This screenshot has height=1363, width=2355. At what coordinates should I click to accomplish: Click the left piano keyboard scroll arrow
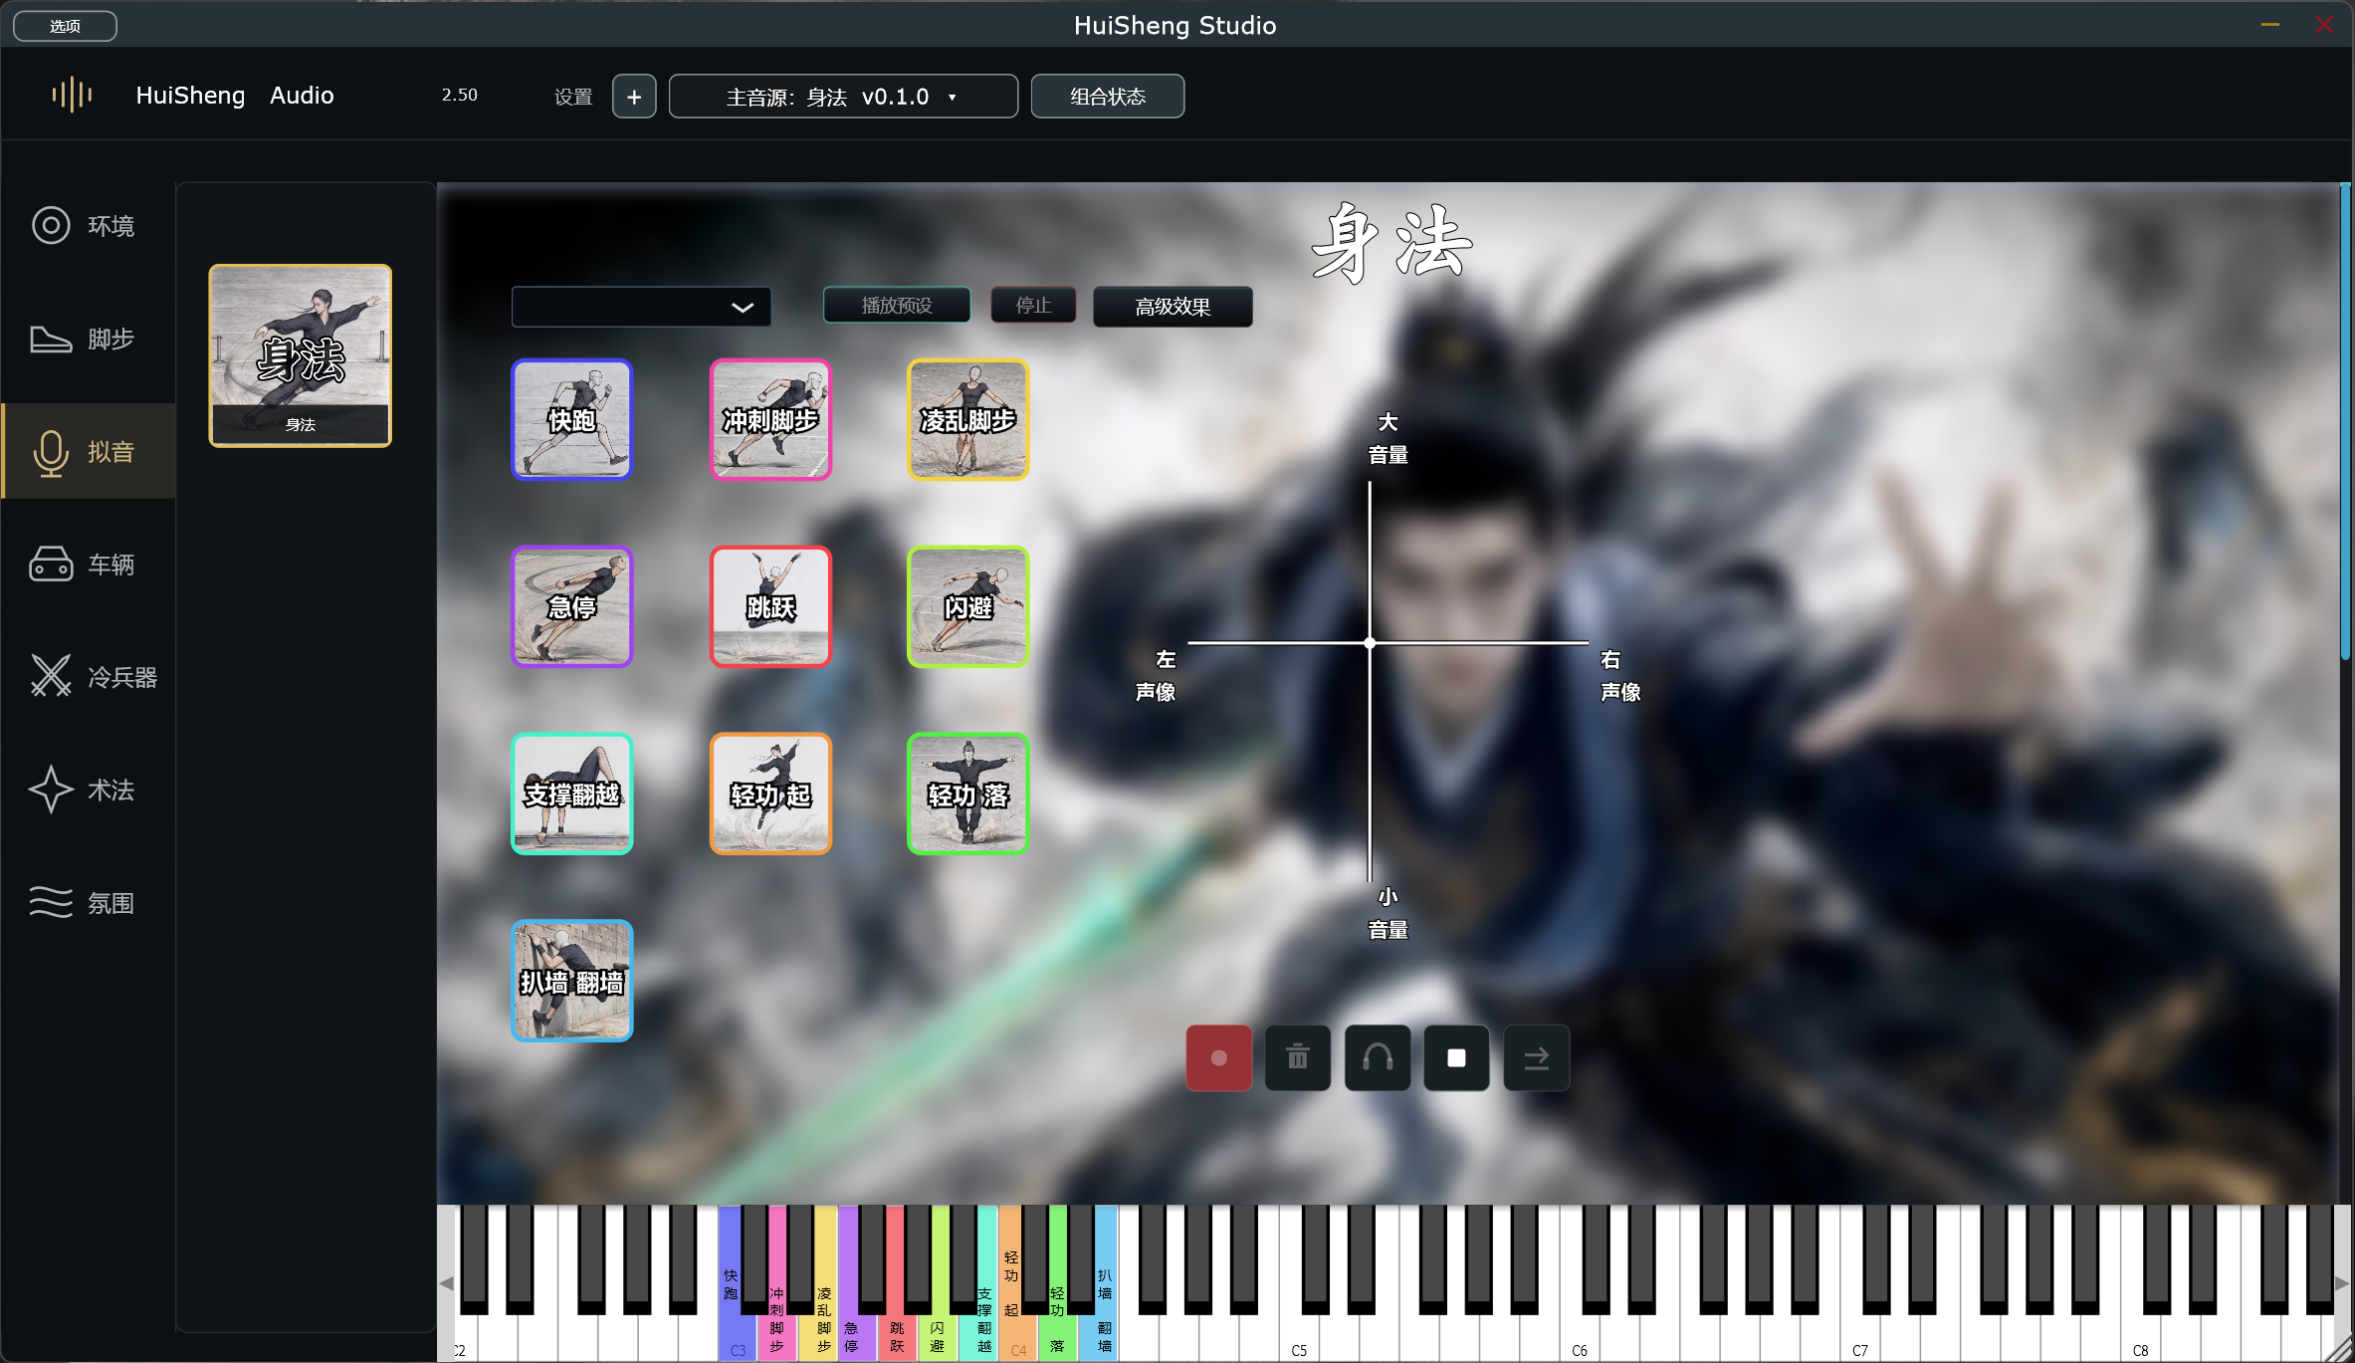[x=446, y=1283]
